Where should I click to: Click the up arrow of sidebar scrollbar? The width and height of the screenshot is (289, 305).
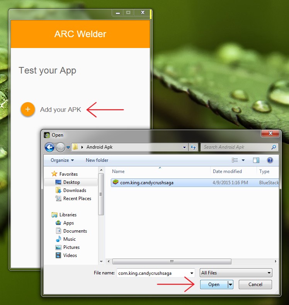(101, 170)
